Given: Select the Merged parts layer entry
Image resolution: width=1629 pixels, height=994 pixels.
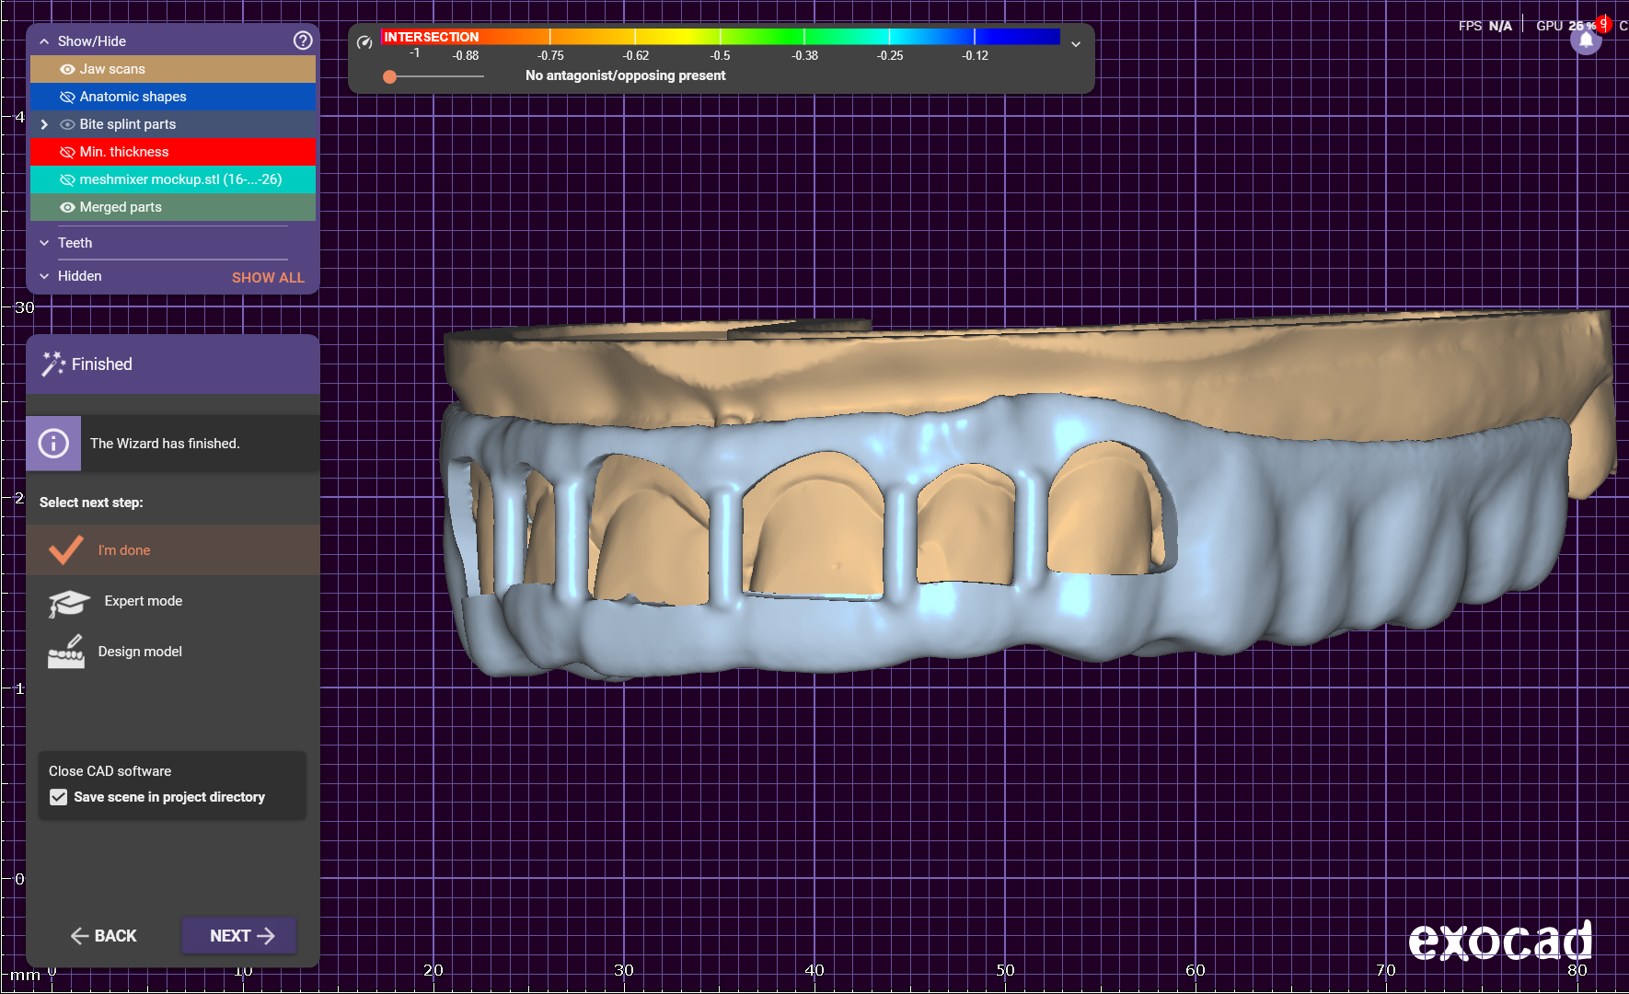Looking at the screenshot, I should point(121,207).
